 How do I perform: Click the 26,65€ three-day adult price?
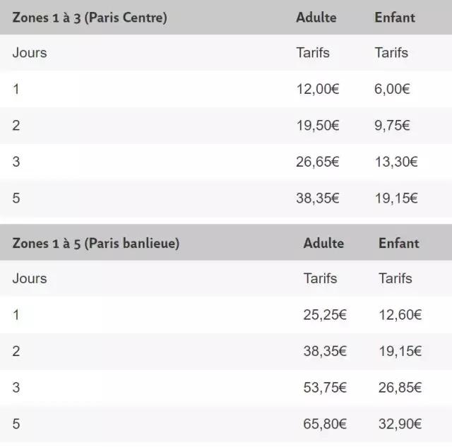coord(318,162)
